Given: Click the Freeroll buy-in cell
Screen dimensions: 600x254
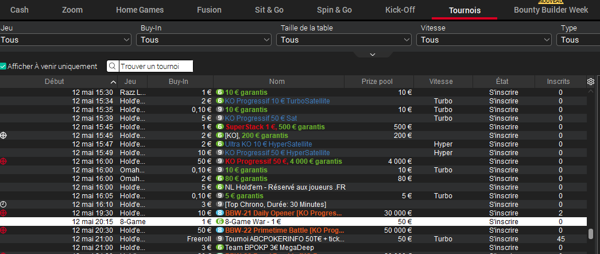Looking at the screenshot, I should pos(199,239).
